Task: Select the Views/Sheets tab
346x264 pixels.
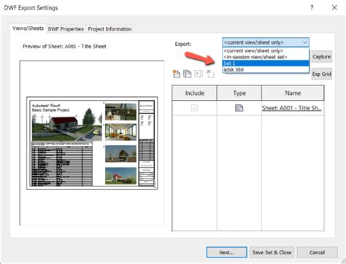Action: coord(28,28)
